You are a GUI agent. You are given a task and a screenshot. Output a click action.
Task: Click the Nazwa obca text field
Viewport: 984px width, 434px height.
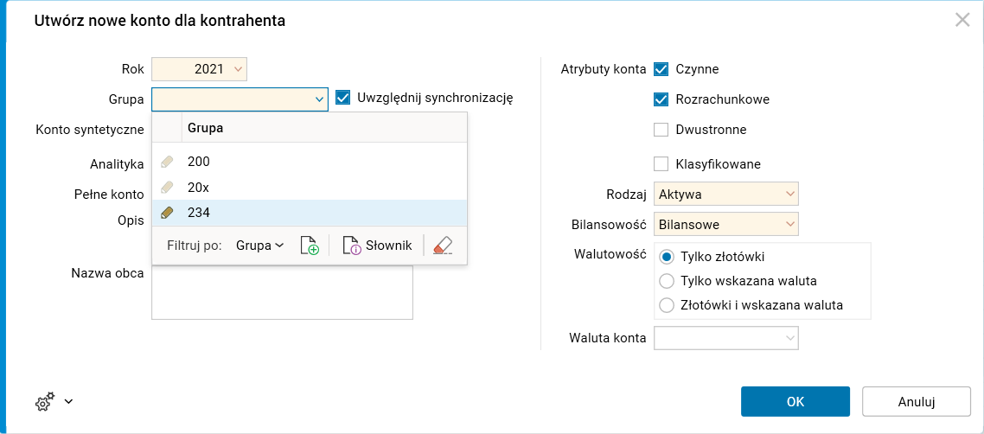click(282, 294)
